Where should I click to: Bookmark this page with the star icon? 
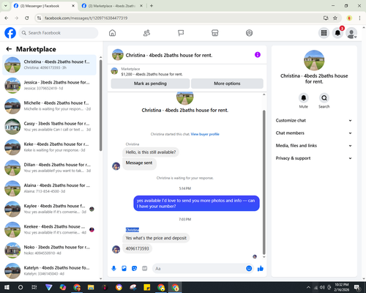(335, 18)
